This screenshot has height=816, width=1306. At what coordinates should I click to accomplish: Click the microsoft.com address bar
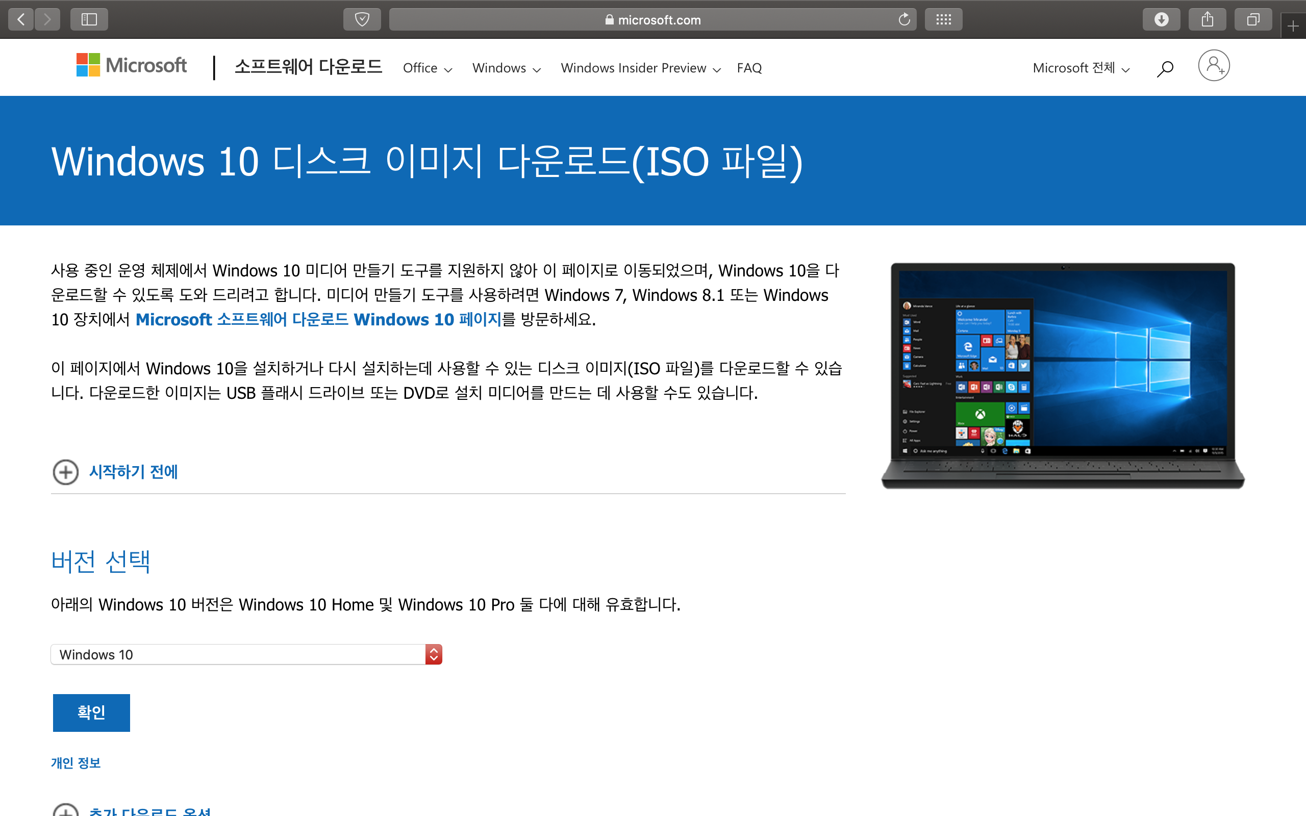[x=652, y=20]
